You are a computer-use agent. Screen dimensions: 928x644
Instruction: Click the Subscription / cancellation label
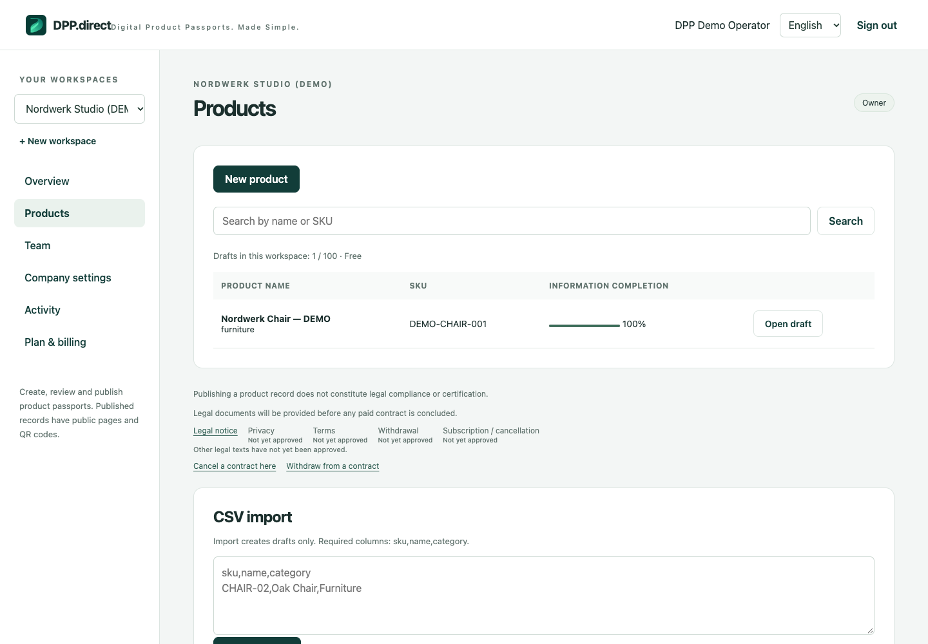click(x=491, y=431)
